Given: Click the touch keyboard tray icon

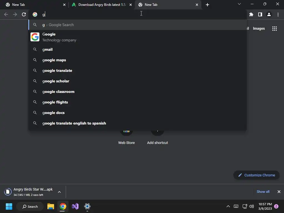Looking at the screenshot, I should coord(236,206).
